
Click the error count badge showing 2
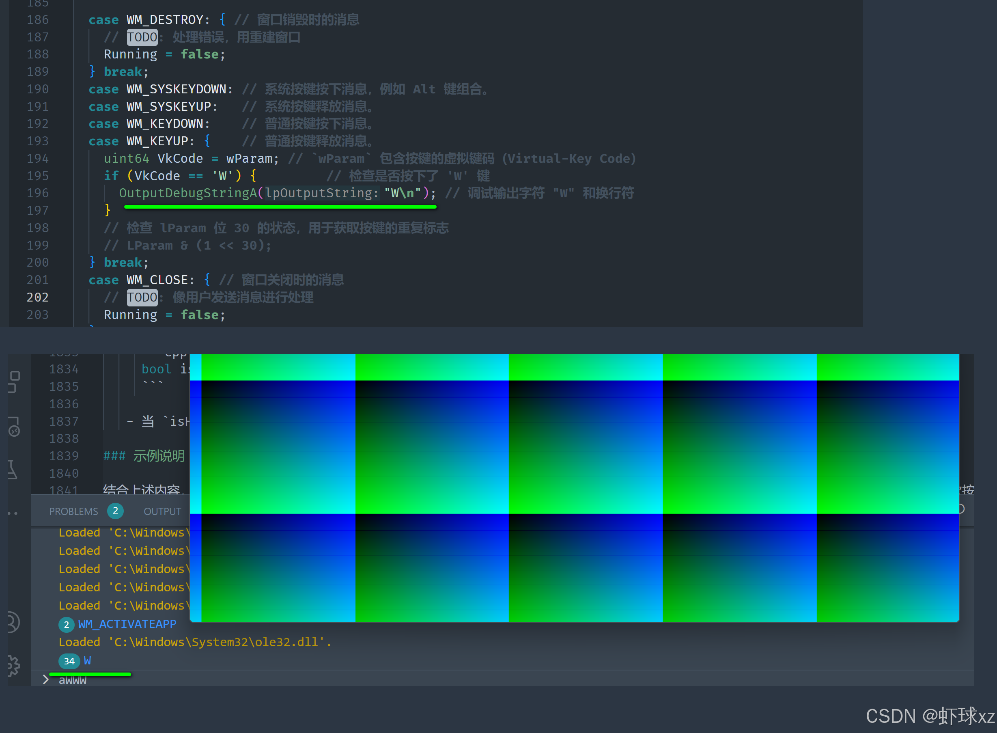click(x=114, y=511)
